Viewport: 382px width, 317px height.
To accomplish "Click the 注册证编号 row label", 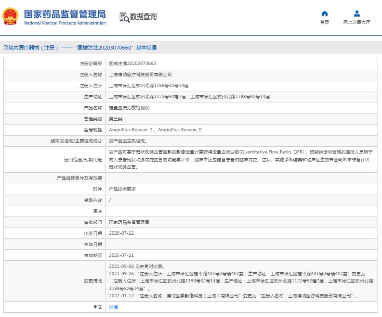I will (91, 63).
